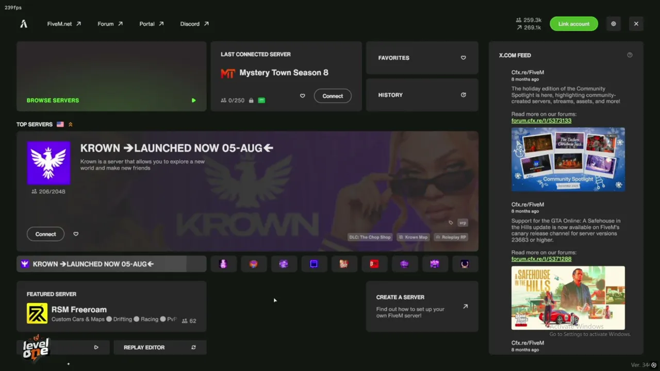Click the green play arrow on Browse Servers
660x371 pixels.
[x=194, y=100]
